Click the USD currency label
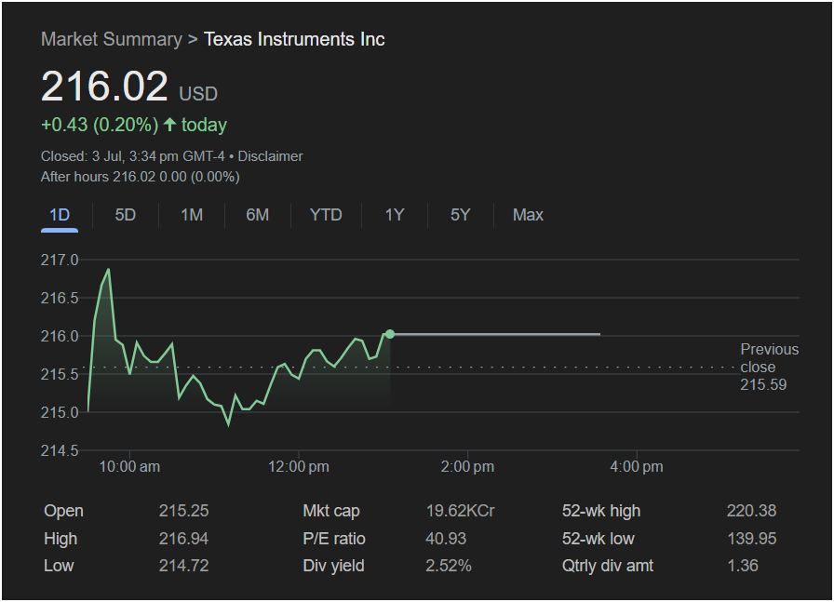The width and height of the screenshot is (834, 602). pyautogui.click(x=198, y=94)
